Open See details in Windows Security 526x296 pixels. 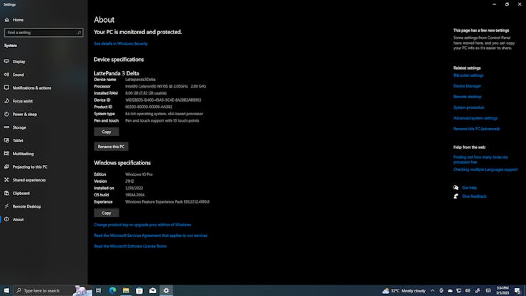(121, 43)
